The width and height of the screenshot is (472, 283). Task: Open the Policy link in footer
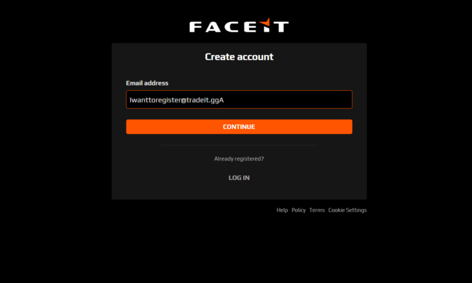298,210
